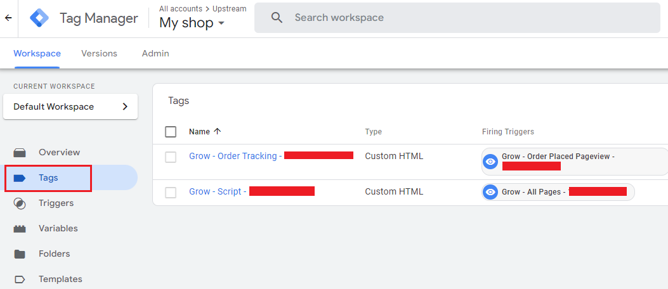Check the Grow - Order Tracking row checkbox
The image size is (668, 289).
[x=171, y=157]
